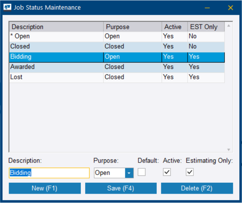This screenshot has height=203, width=242.
Task: Click the New (F1) button
Action: 44,189
